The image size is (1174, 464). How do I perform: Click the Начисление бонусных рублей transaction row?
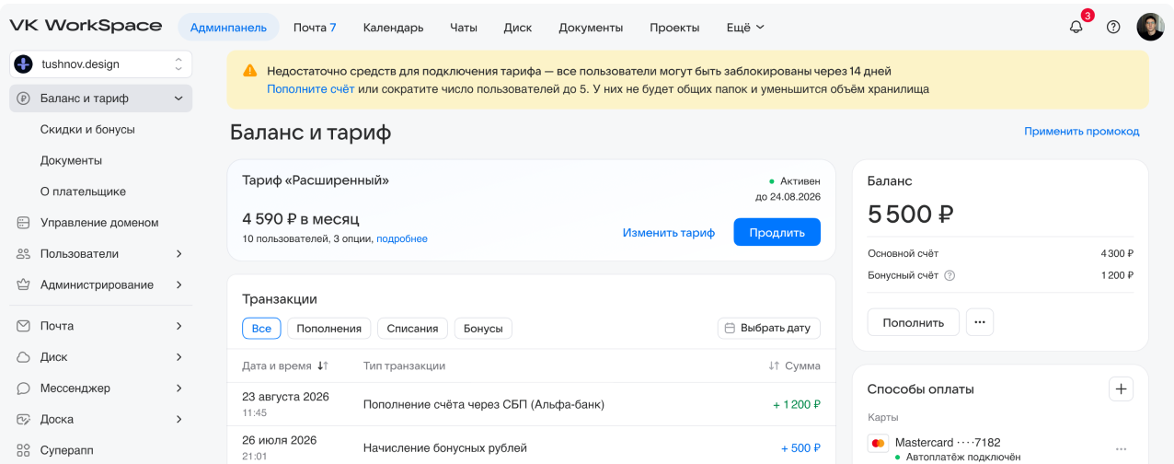(531, 446)
